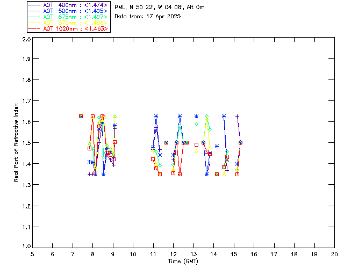Click the blue asterisk at 13.15 GMT near 1.62

[x=196, y=116]
